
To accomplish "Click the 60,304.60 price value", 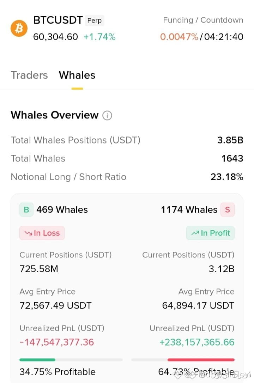I will pos(55,37).
